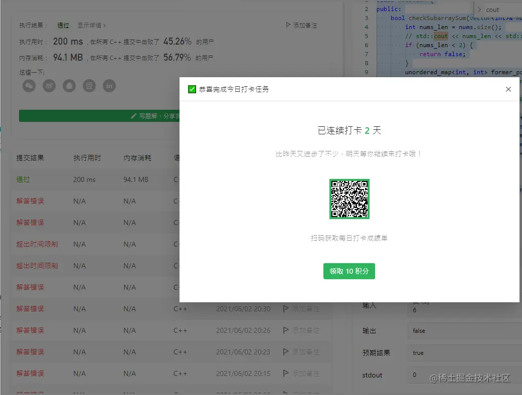Share result via QQ bell icon
Viewport: 522px width, 395px height.
69,86
